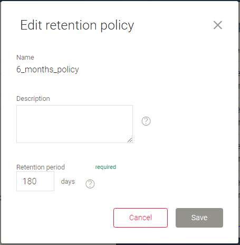The width and height of the screenshot is (240, 245).
Task: Open help for the Retention period field
Action: tap(90, 184)
